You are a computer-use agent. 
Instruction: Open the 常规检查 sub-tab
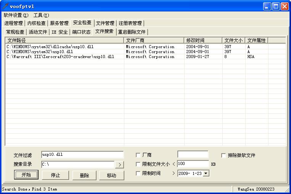pyautogui.click(x=15, y=32)
